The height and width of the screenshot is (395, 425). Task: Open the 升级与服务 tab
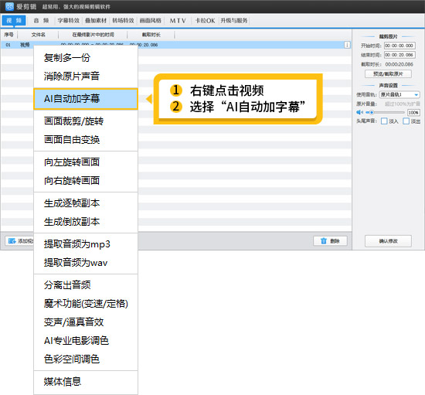point(234,21)
